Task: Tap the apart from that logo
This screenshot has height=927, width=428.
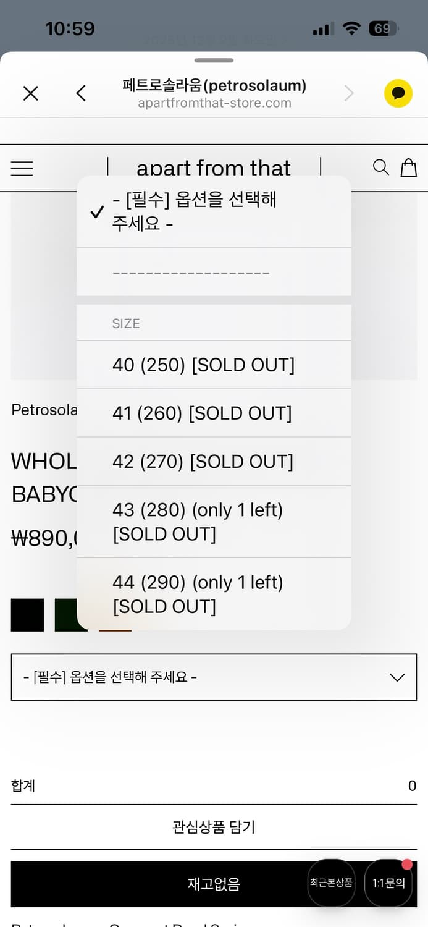Action: click(214, 167)
